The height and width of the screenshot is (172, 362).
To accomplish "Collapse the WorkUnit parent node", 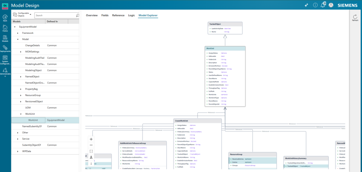I will 21,114.
